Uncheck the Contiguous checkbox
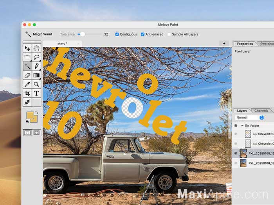The image size is (274, 205). coord(117,34)
